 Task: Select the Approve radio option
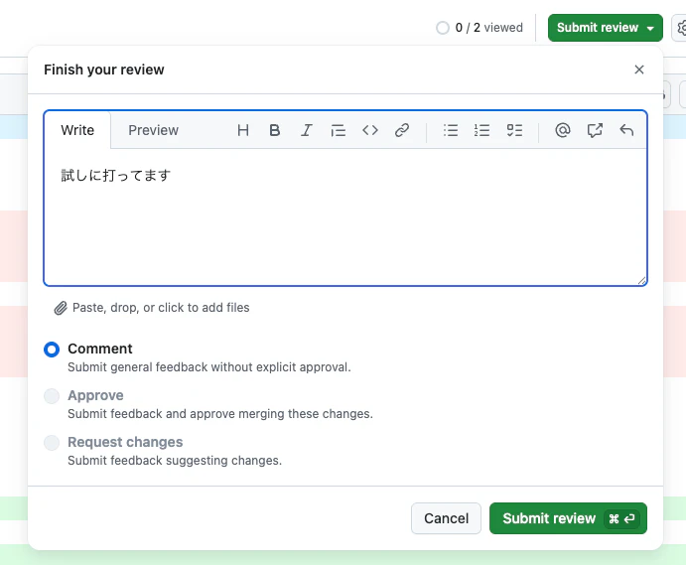pos(52,396)
